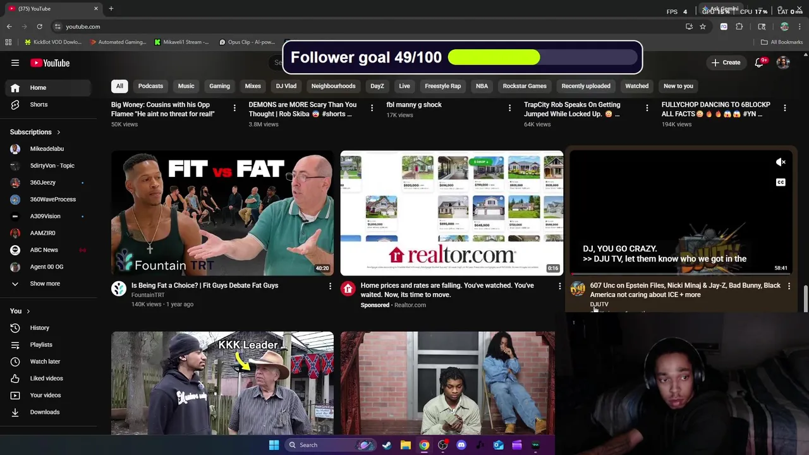Screen dimensions: 809x455
Task: Open the hamburger guide menu
Action: click(x=15, y=63)
